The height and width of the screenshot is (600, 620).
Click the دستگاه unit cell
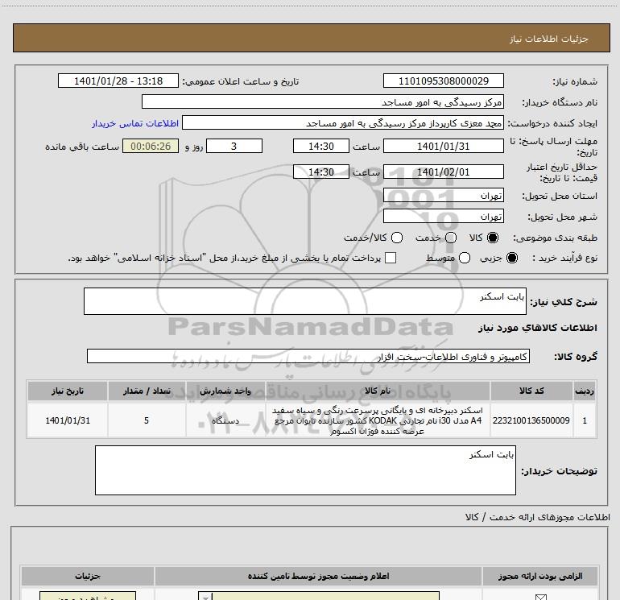click(x=225, y=420)
